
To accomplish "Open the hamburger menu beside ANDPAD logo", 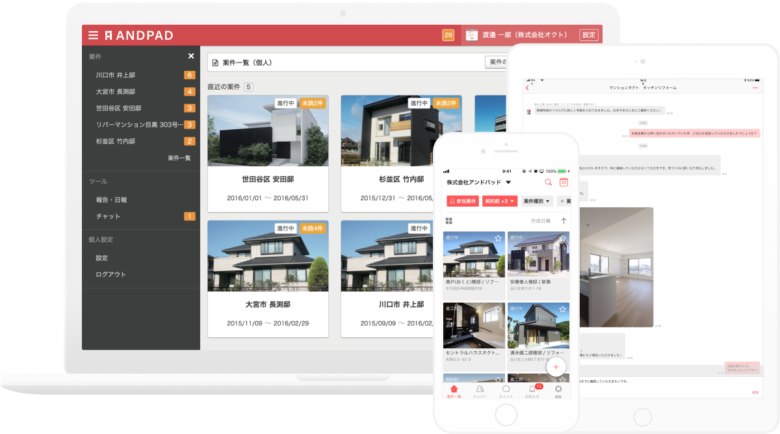I will click(x=94, y=35).
